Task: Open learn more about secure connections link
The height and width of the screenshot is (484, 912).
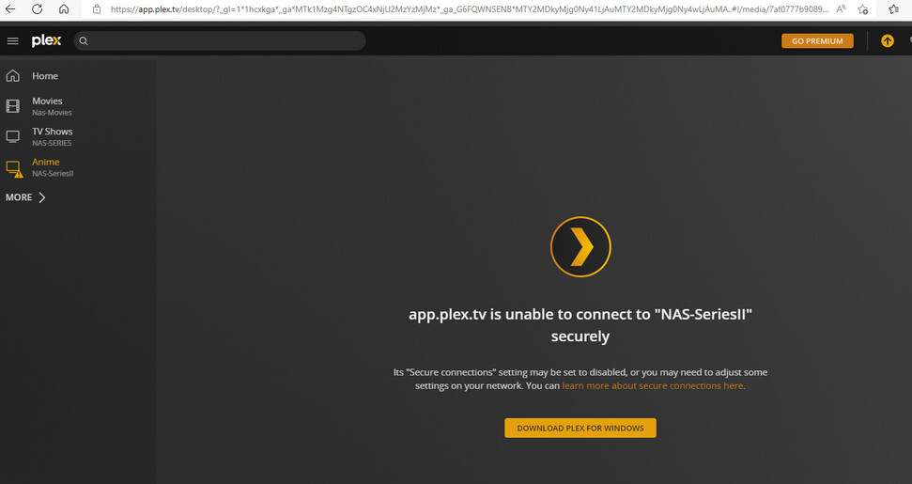Action: click(x=652, y=385)
